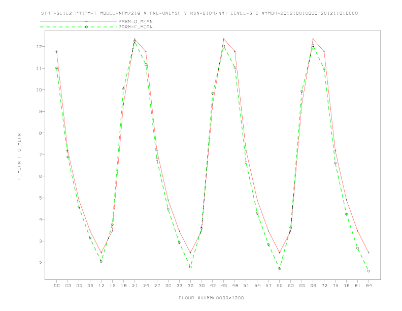The height and width of the screenshot is (311, 402).
Task: Click the final F_MEAN circle at hour 84
Action: point(368,271)
